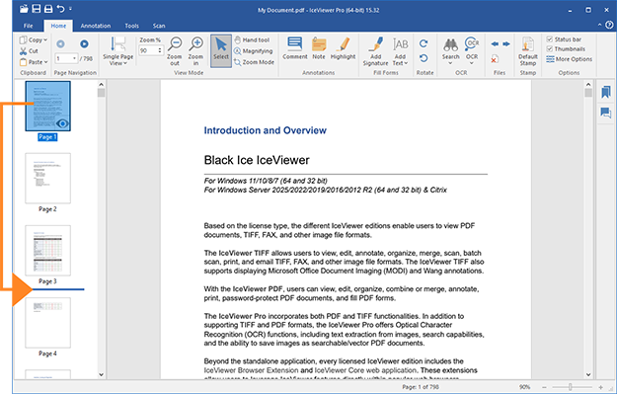Click the thumbnail panel scroll-up arrow

pyautogui.click(x=101, y=84)
